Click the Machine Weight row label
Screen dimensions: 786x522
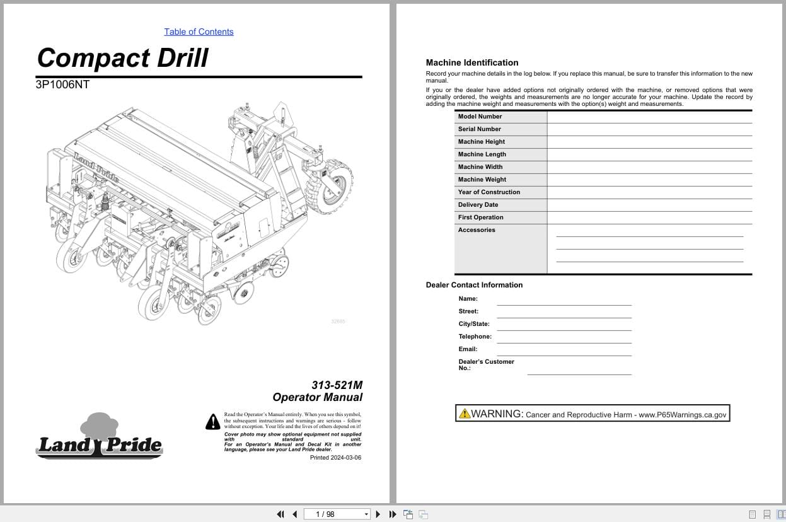482,180
